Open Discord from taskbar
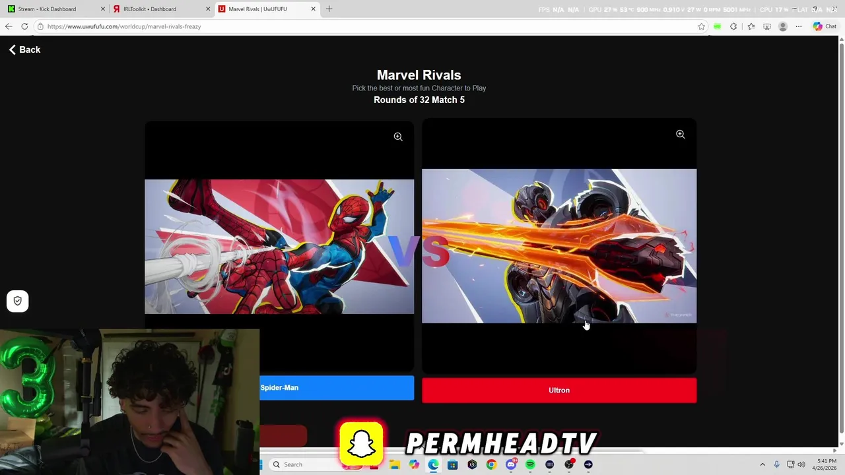 pos(511,464)
